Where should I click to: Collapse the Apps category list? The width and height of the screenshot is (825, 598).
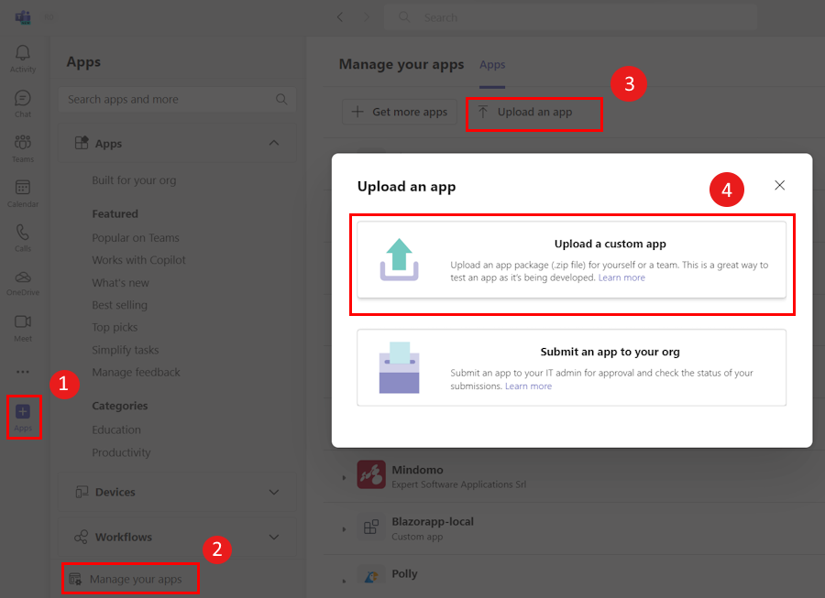point(273,143)
